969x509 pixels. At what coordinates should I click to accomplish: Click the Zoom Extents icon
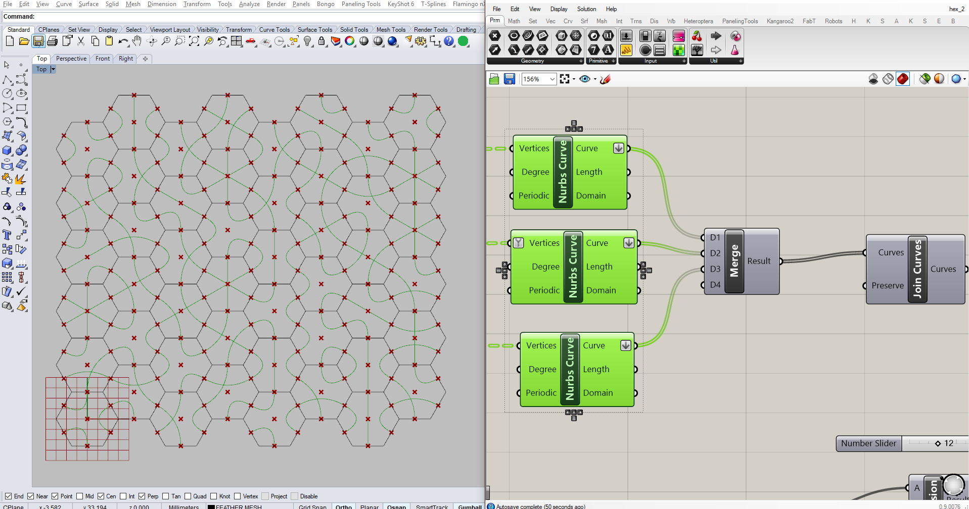tap(194, 41)
